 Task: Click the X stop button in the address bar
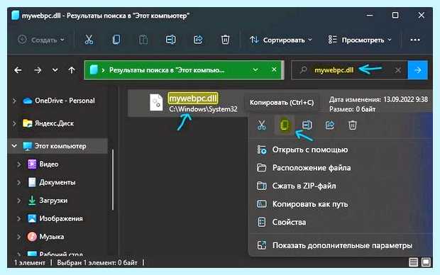tap(274, 69)
